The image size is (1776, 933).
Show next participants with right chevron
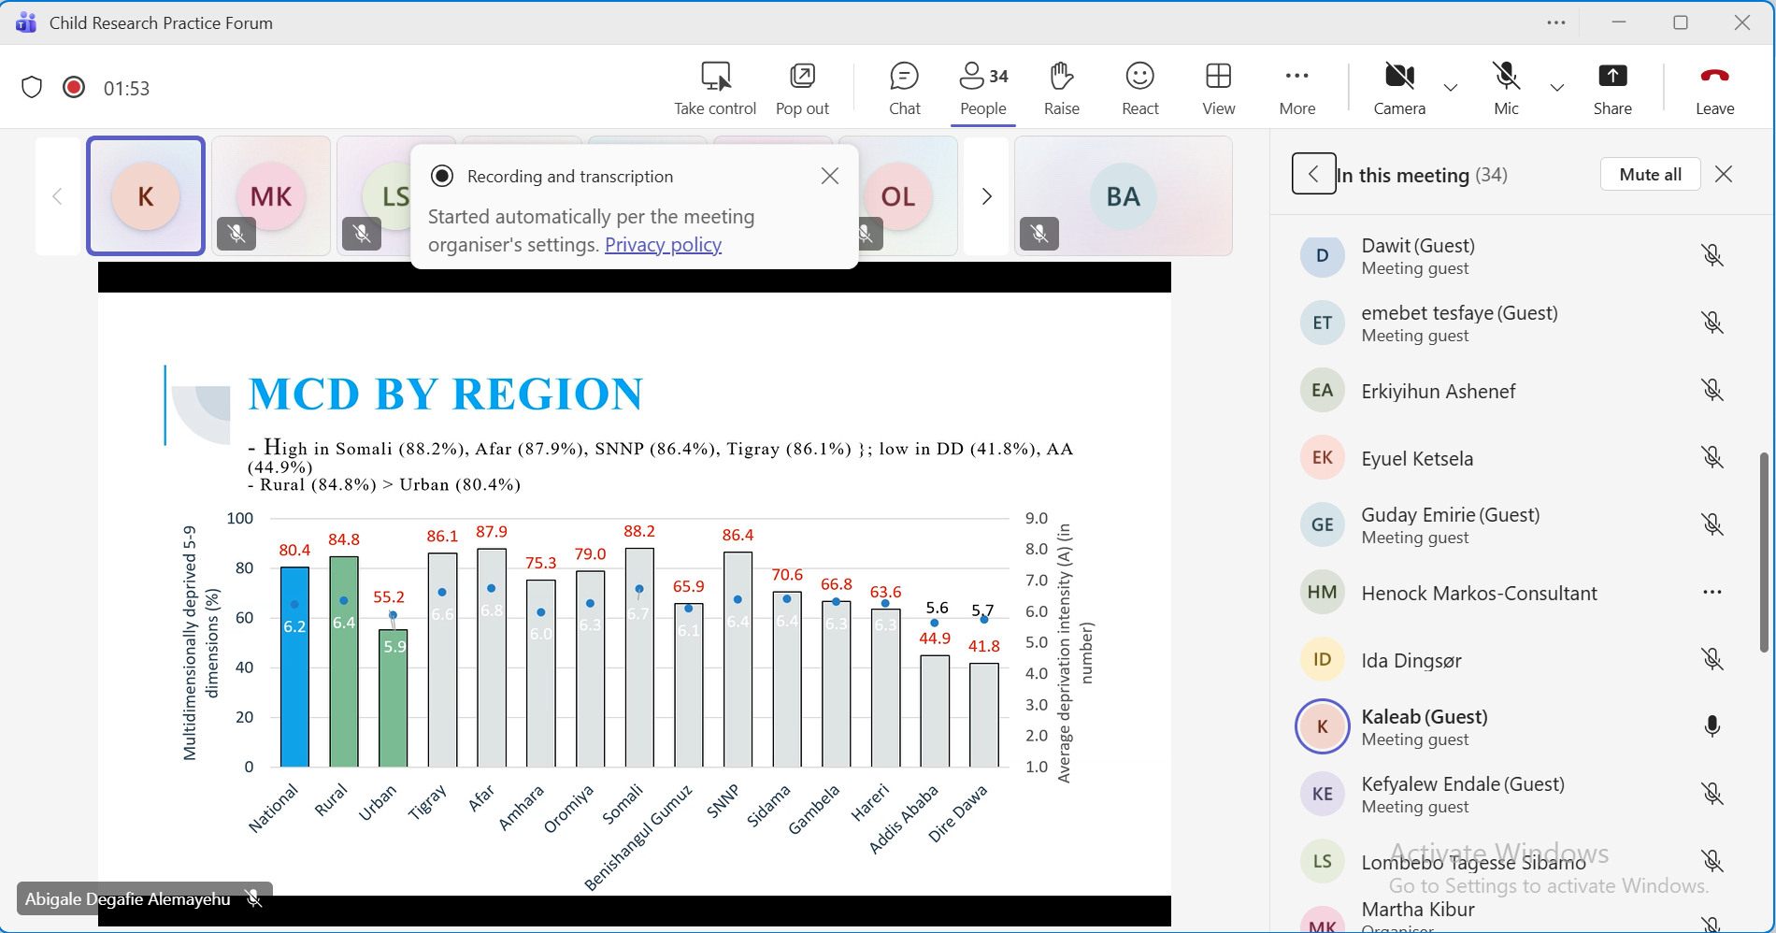tap(986, 196)
